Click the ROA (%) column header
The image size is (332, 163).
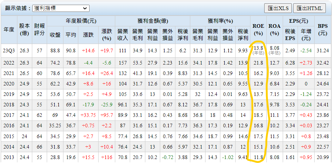[274, 30]
